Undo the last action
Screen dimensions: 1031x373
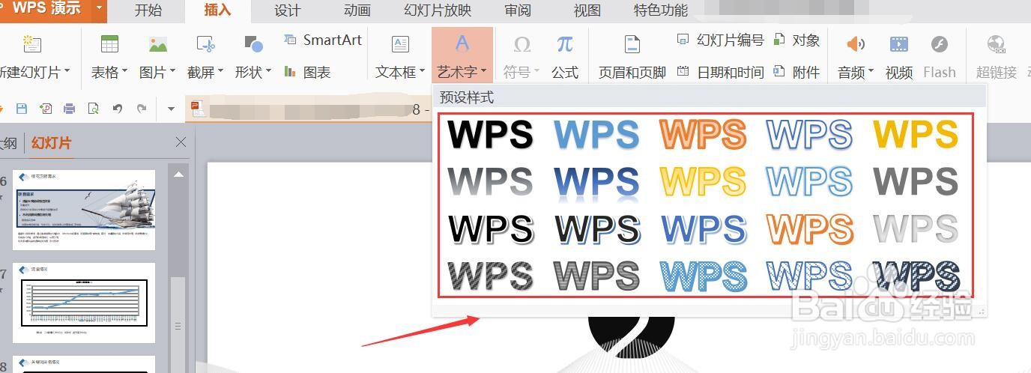(118, 109)
